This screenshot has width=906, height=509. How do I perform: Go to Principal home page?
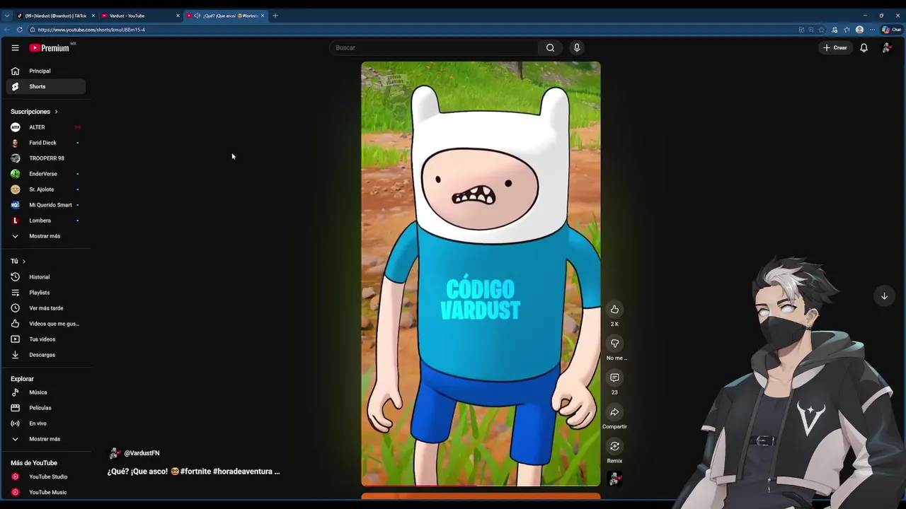click(x=45, y=71)
